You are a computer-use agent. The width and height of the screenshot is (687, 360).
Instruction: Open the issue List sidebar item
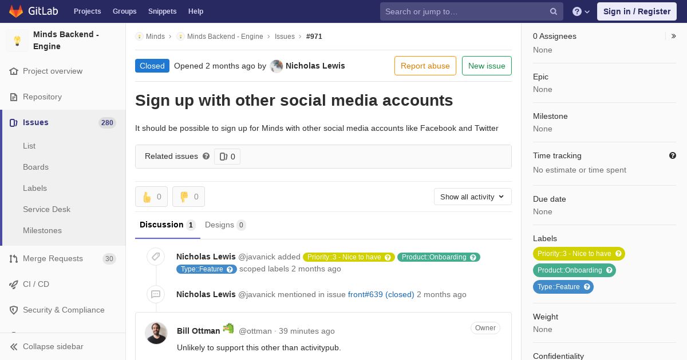pyautogui.click(x=29, y=146)
